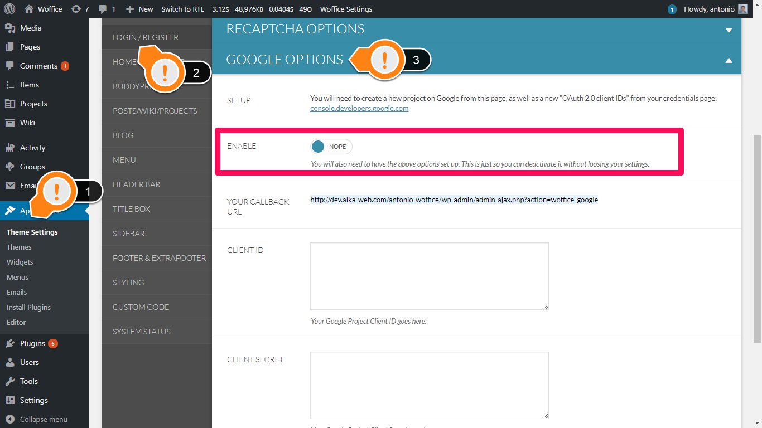Open the Comments speech bubble sidebar icon
762x428 pixels.
tap(10, 66)
